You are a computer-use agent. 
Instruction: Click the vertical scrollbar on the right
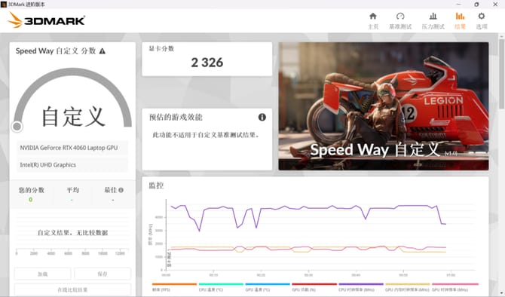[501, 73]
